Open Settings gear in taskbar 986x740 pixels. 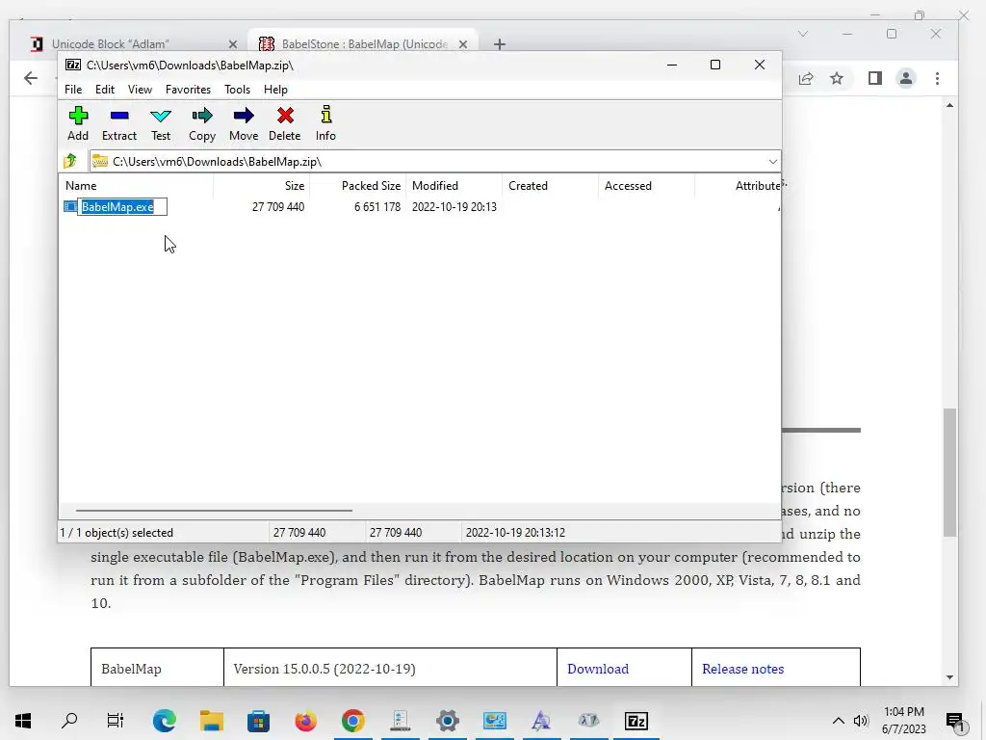(x=447, y=721)
